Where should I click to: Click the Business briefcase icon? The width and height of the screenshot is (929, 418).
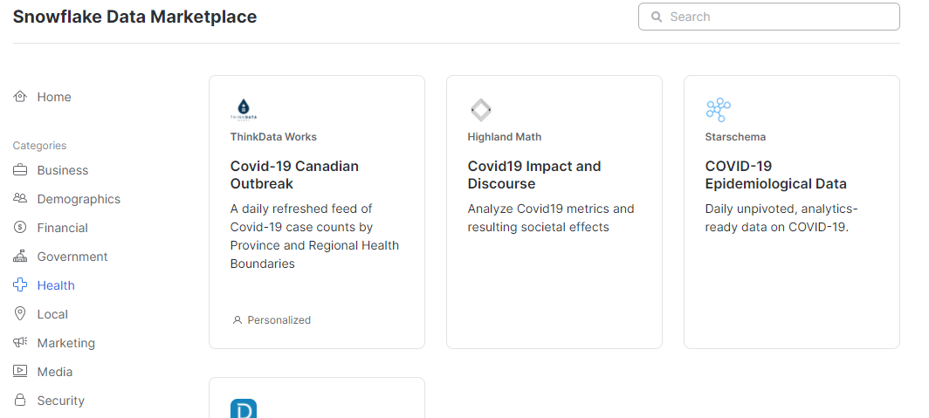(x=20, y=170)
